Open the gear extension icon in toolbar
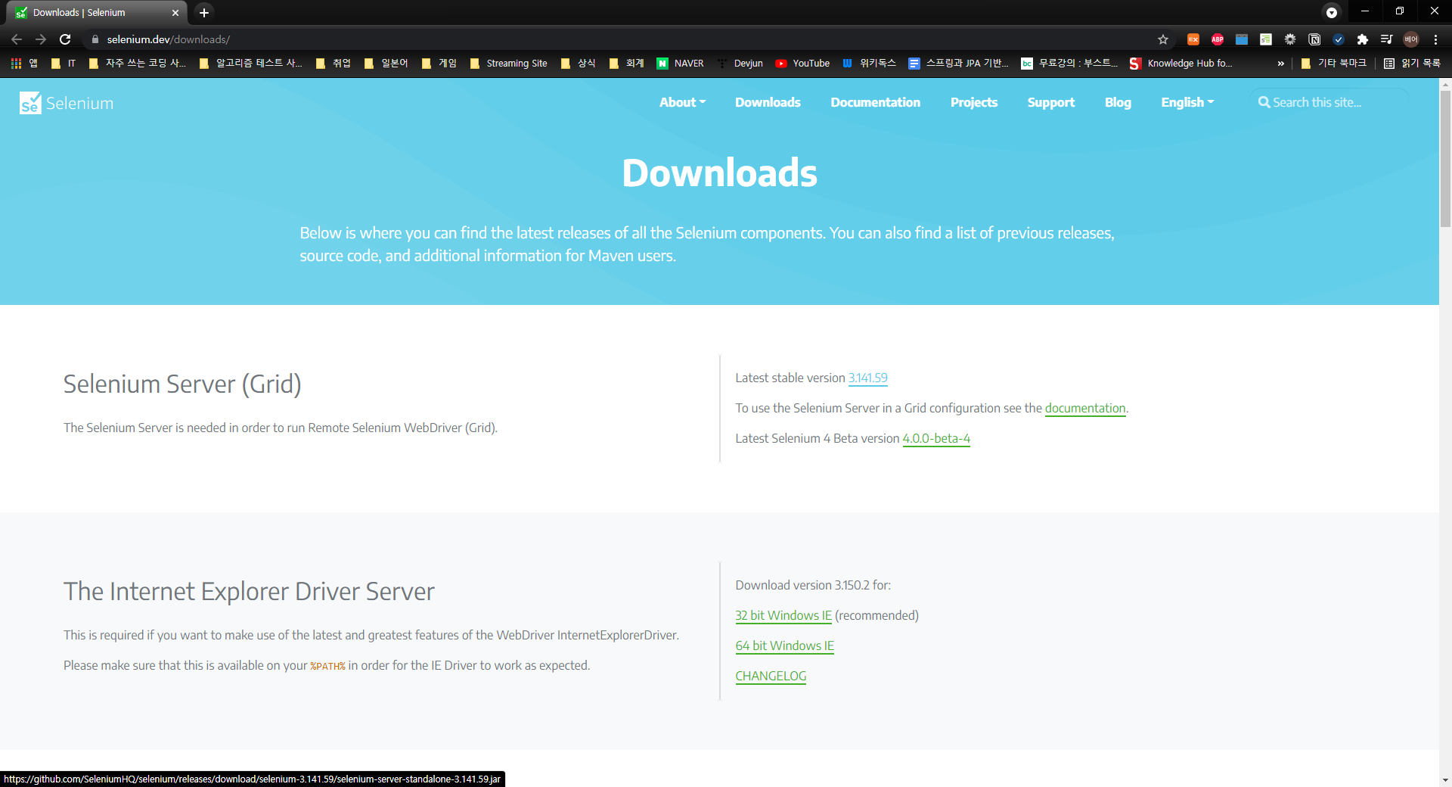The width and height of the screenshot is (1452, 787). (1290, 39)
